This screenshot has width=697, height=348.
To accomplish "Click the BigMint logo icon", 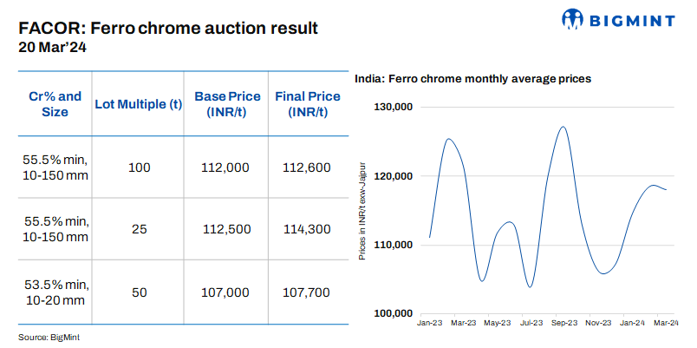I will pyautogui.click(x=575, y=18).
